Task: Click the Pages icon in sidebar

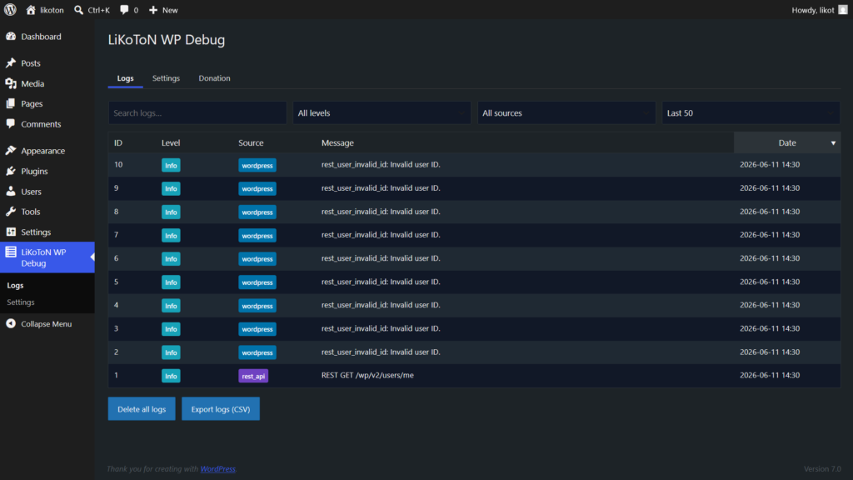Action: 11,103
